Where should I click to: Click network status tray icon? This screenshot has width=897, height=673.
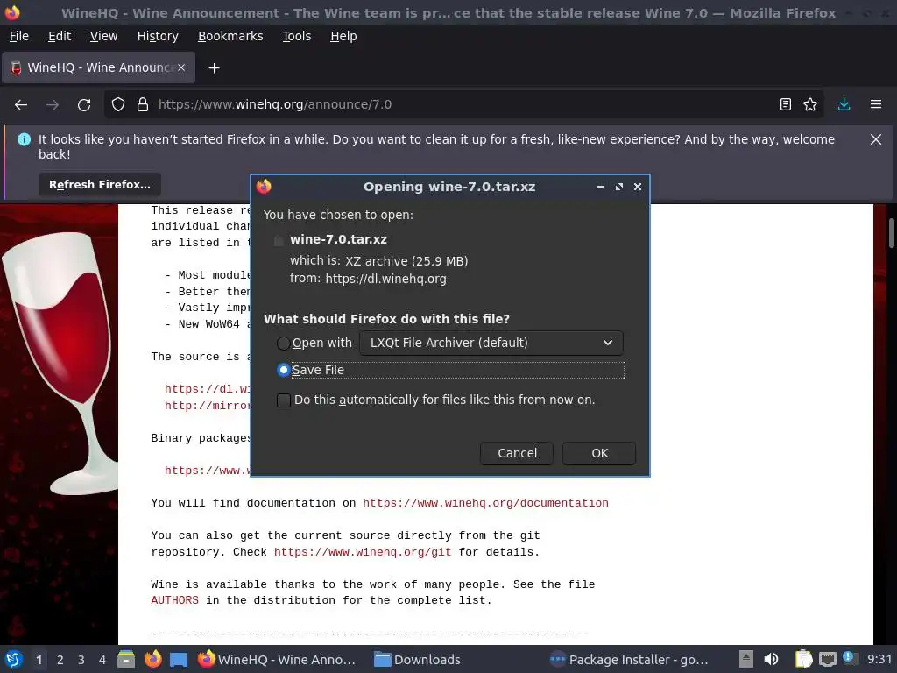pos(827,659)
